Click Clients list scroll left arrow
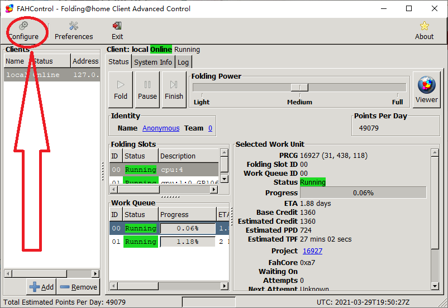The width and height of the screenshot is (448, 308). (x=8, y=273)
